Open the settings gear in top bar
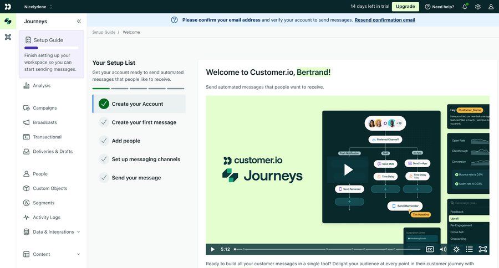Image resolution: width=499 pixels, height=268 pixels. point(478,7)
